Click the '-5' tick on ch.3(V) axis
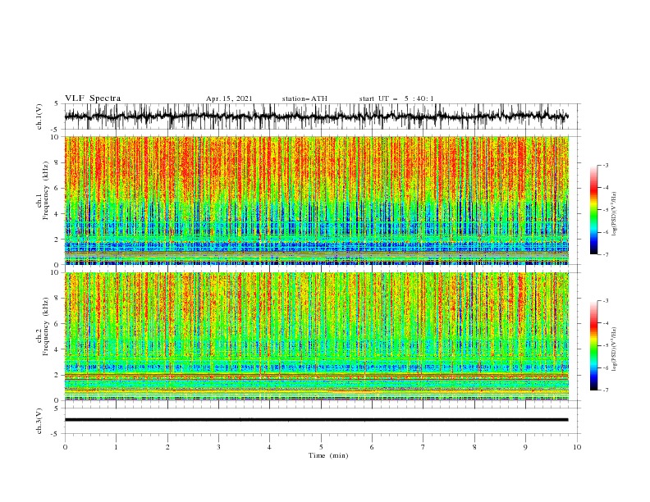650x502 pixels. pyautogui.click(x=55, y=434)
